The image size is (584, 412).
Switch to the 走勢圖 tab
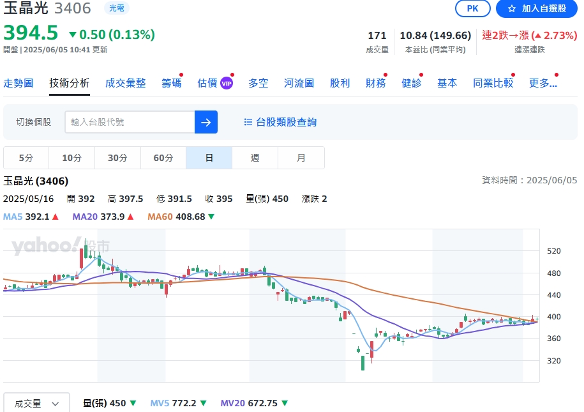tap(19, 83)
